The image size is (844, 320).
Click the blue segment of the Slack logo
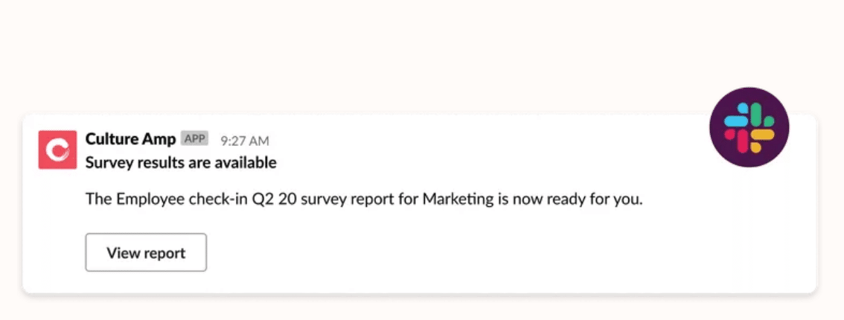pyautogui.click(x=736, y=115)
